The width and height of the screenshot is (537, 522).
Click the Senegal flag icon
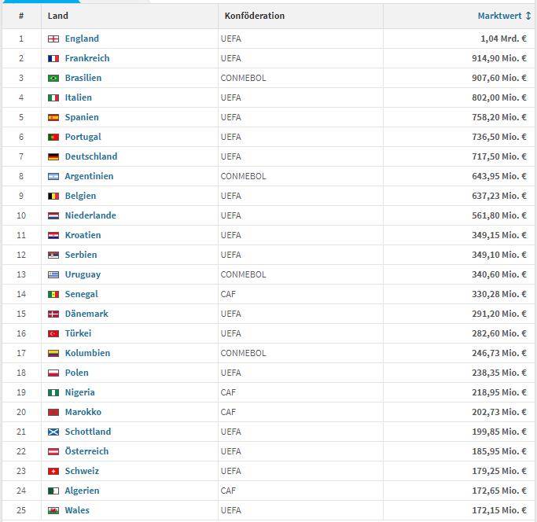point(53,294)
